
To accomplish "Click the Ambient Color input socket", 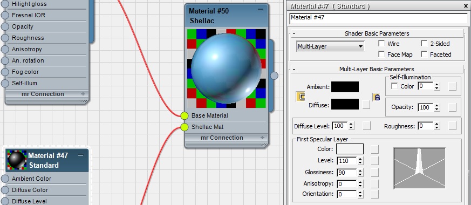I will click(5, 179).
